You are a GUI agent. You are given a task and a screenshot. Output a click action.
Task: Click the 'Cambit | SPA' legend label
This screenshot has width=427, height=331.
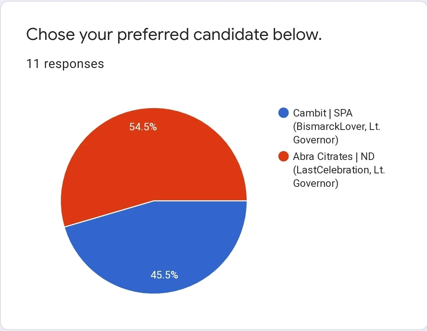pos(323,113)
